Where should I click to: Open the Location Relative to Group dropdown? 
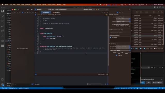[123, 21]
